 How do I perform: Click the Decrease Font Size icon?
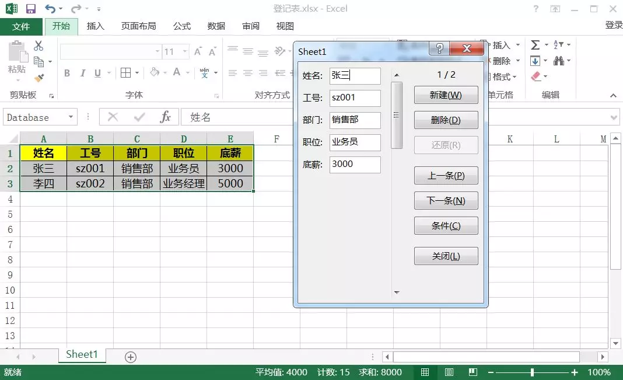[x=212, y=51]
